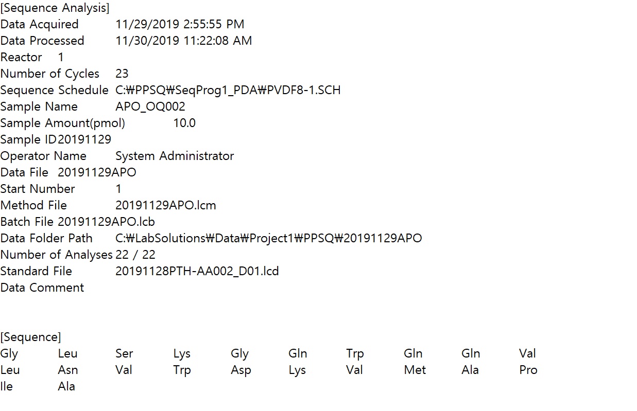Click the Ile residue in the last row

(x=6, y=386)
